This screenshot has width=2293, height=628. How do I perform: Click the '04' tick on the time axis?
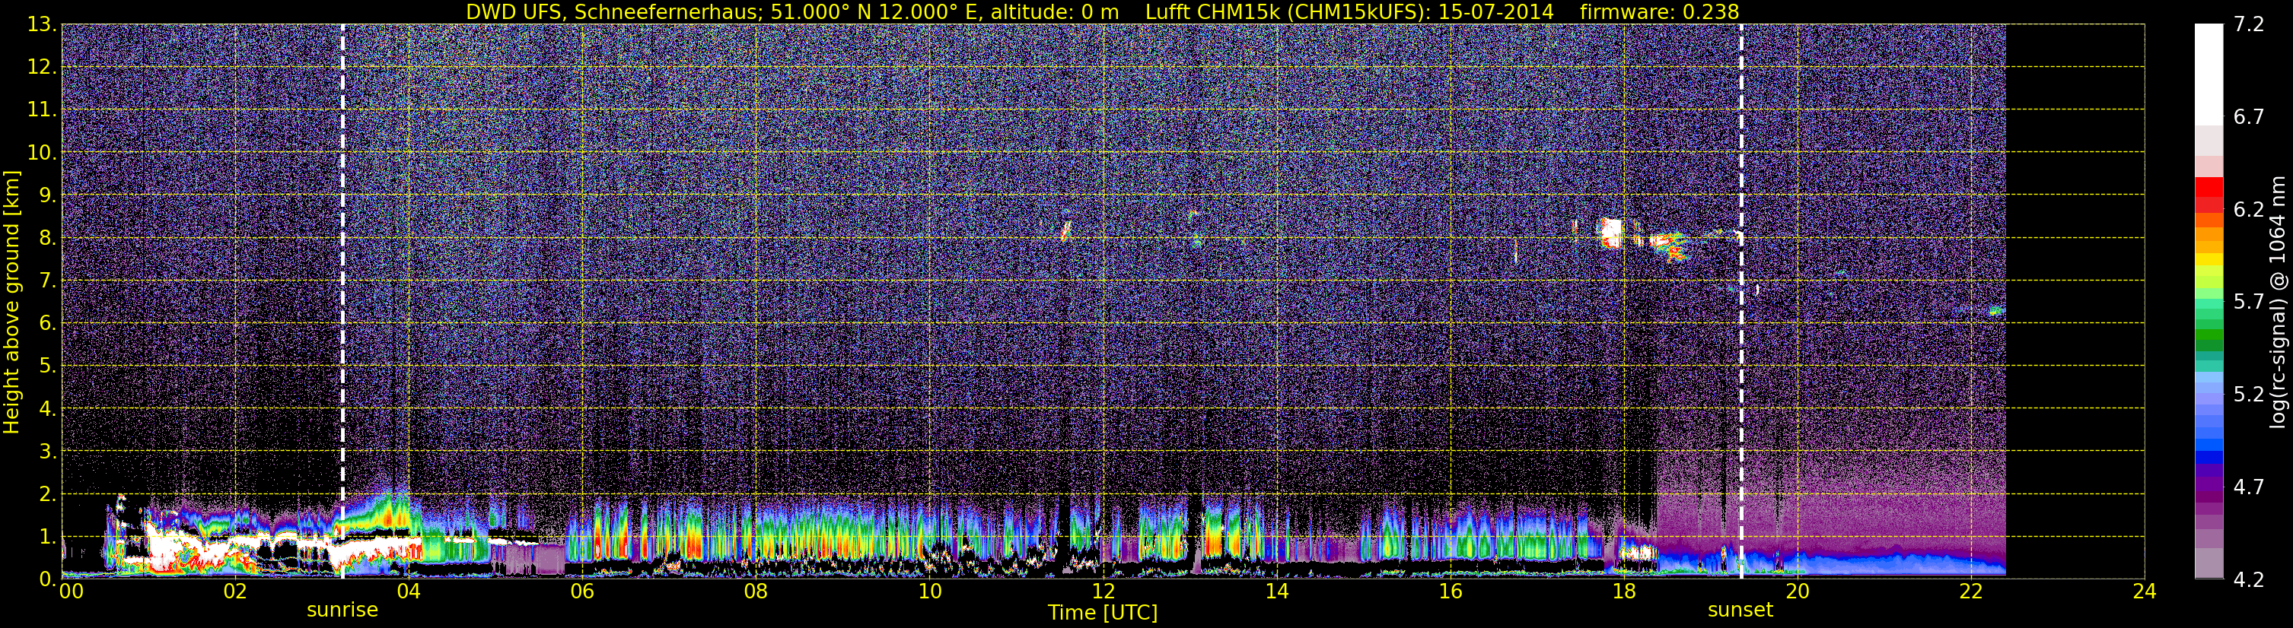[x=409, y=592]
